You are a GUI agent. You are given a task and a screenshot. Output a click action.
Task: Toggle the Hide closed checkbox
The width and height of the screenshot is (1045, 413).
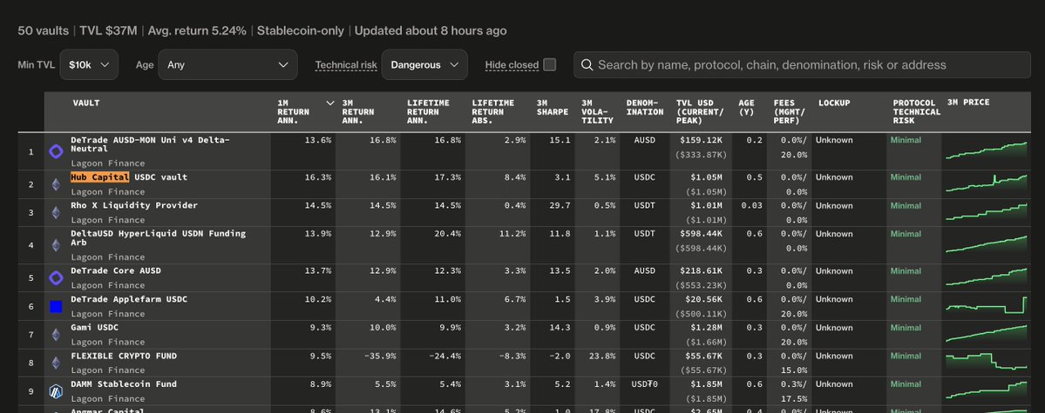click(x=550, y=64)
